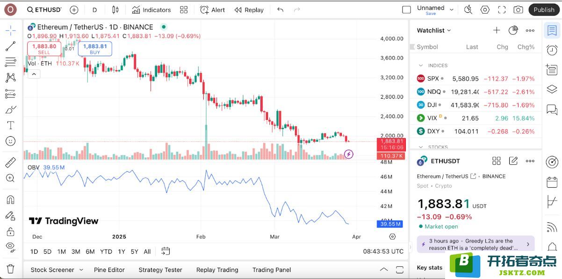This screenshot has width=562, height=279.
Task: Open ETHUSDT details grid icon
Action: pyautogui.click(x=497, y=161)
